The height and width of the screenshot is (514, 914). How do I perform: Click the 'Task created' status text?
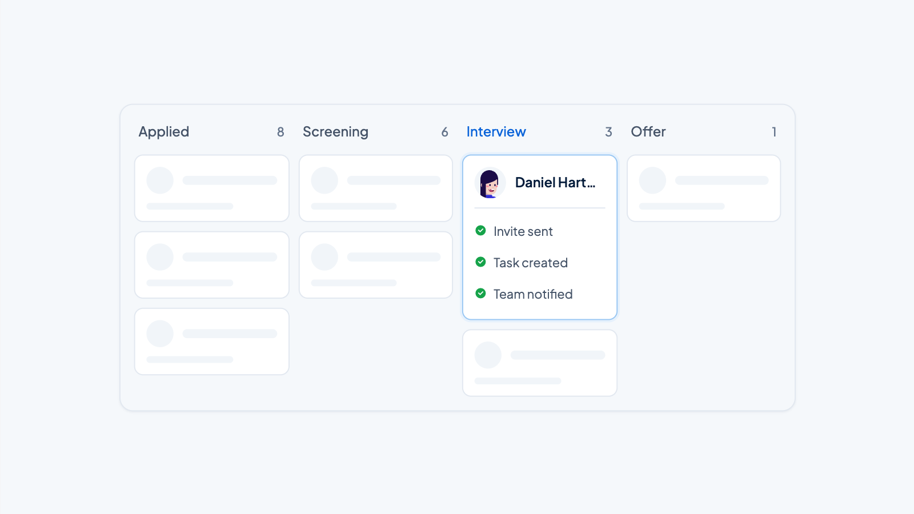click(531, 263)
